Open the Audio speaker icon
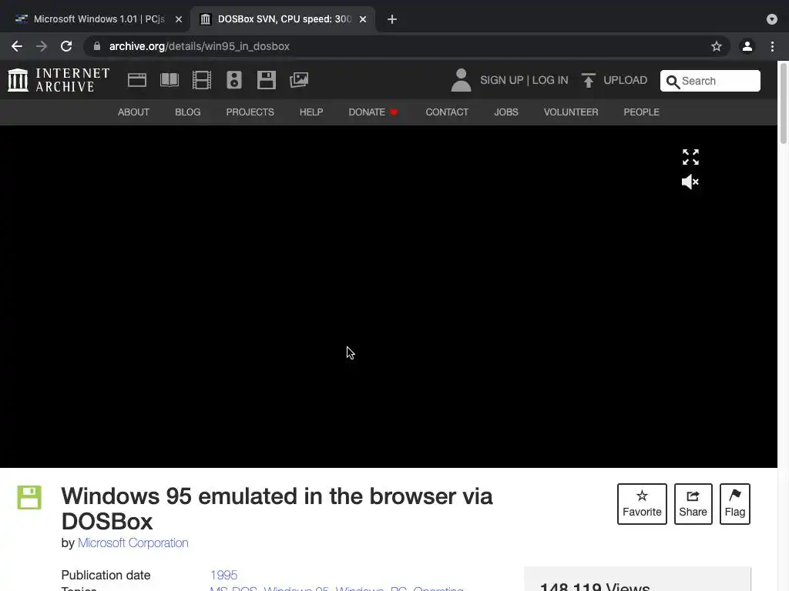 tap(234, 80)
